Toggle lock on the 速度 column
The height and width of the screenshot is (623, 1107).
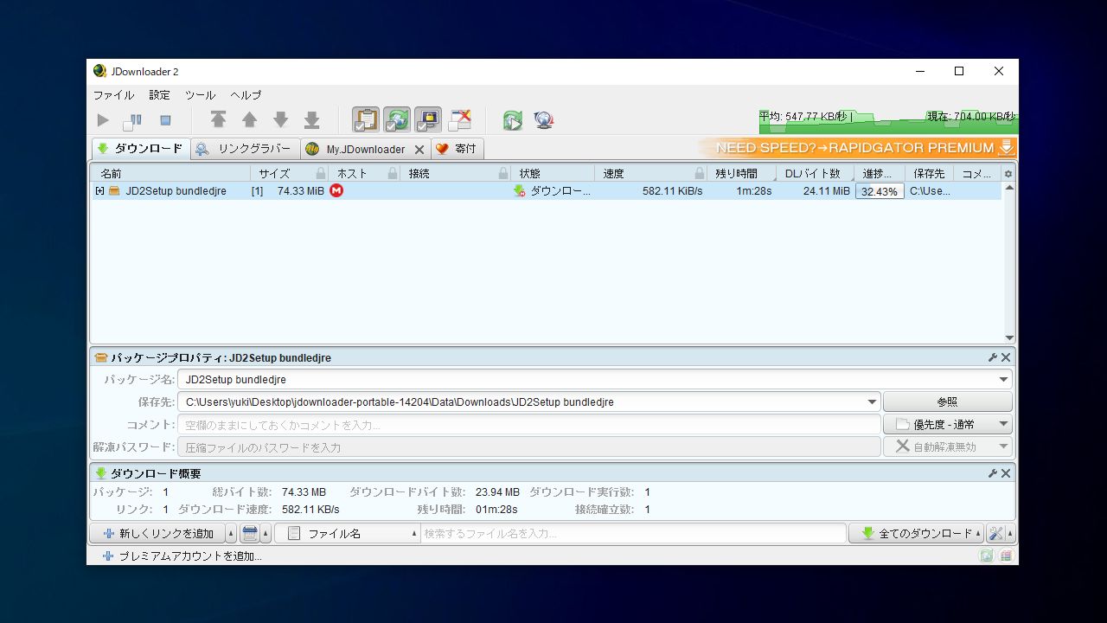tap(700, 174)
